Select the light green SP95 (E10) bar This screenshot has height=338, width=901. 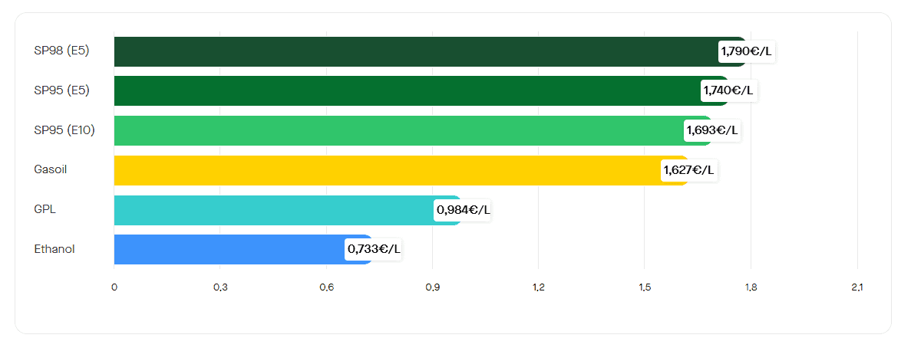(398, 130)
